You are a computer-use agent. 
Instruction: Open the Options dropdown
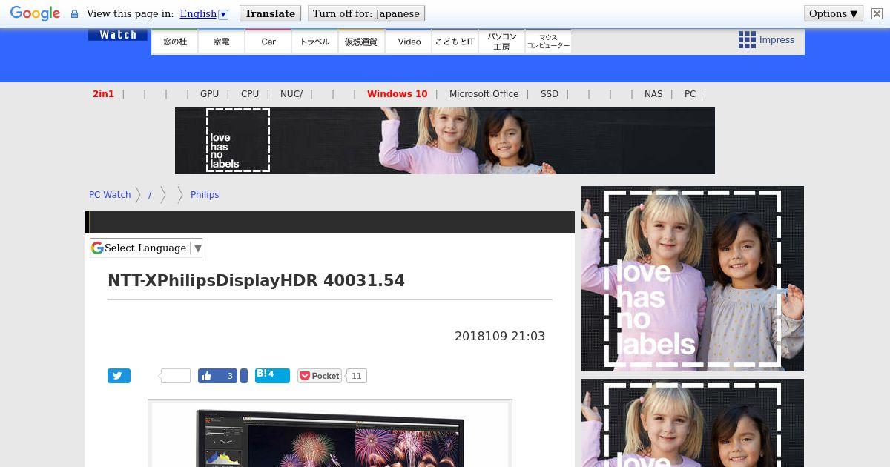click(834, 13)
